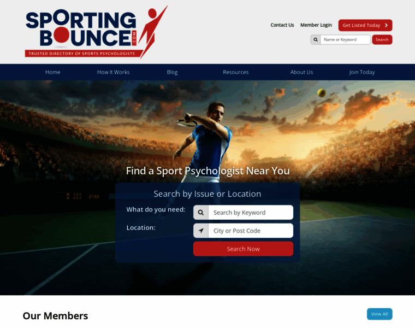Image resolution: width=415 pixels, height=328 pixels.
Task: Click the Search Now button
Action: [243, 249]
